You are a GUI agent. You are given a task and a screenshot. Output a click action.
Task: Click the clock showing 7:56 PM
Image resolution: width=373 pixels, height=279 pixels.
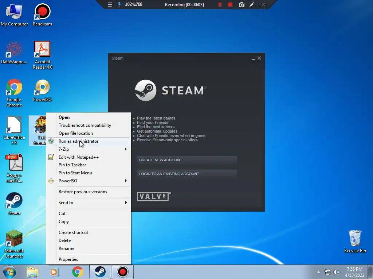click(354, 272)
